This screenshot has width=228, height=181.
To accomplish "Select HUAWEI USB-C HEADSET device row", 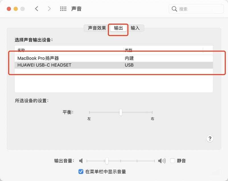I will (114, 65).
